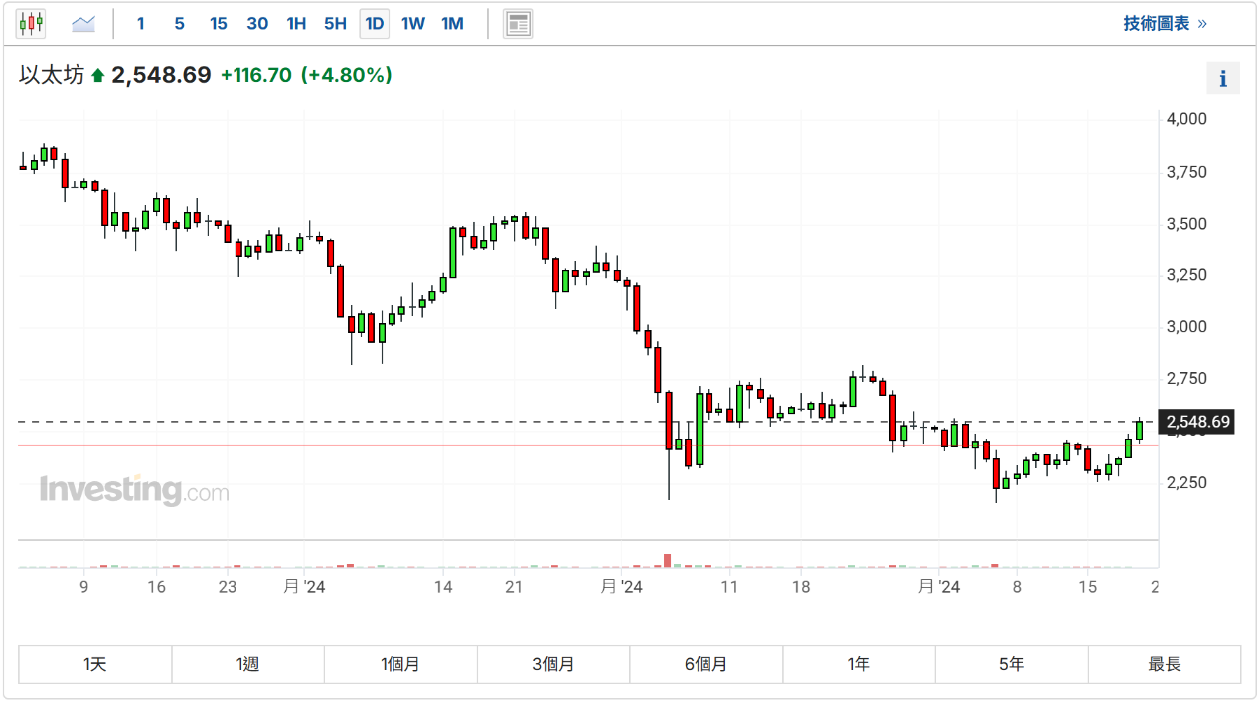Open the 技術圖表 link
Image resolution: width=1259 pixels, height=703 pixels.
pyautogui.click(x=1165, y=23)
